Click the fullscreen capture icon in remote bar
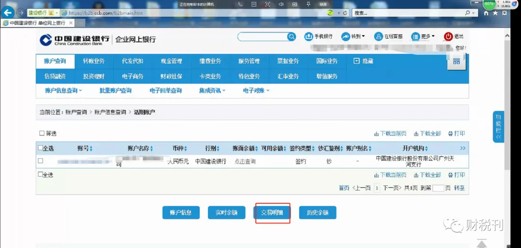 pyautogui.click(x=267, y=4)
